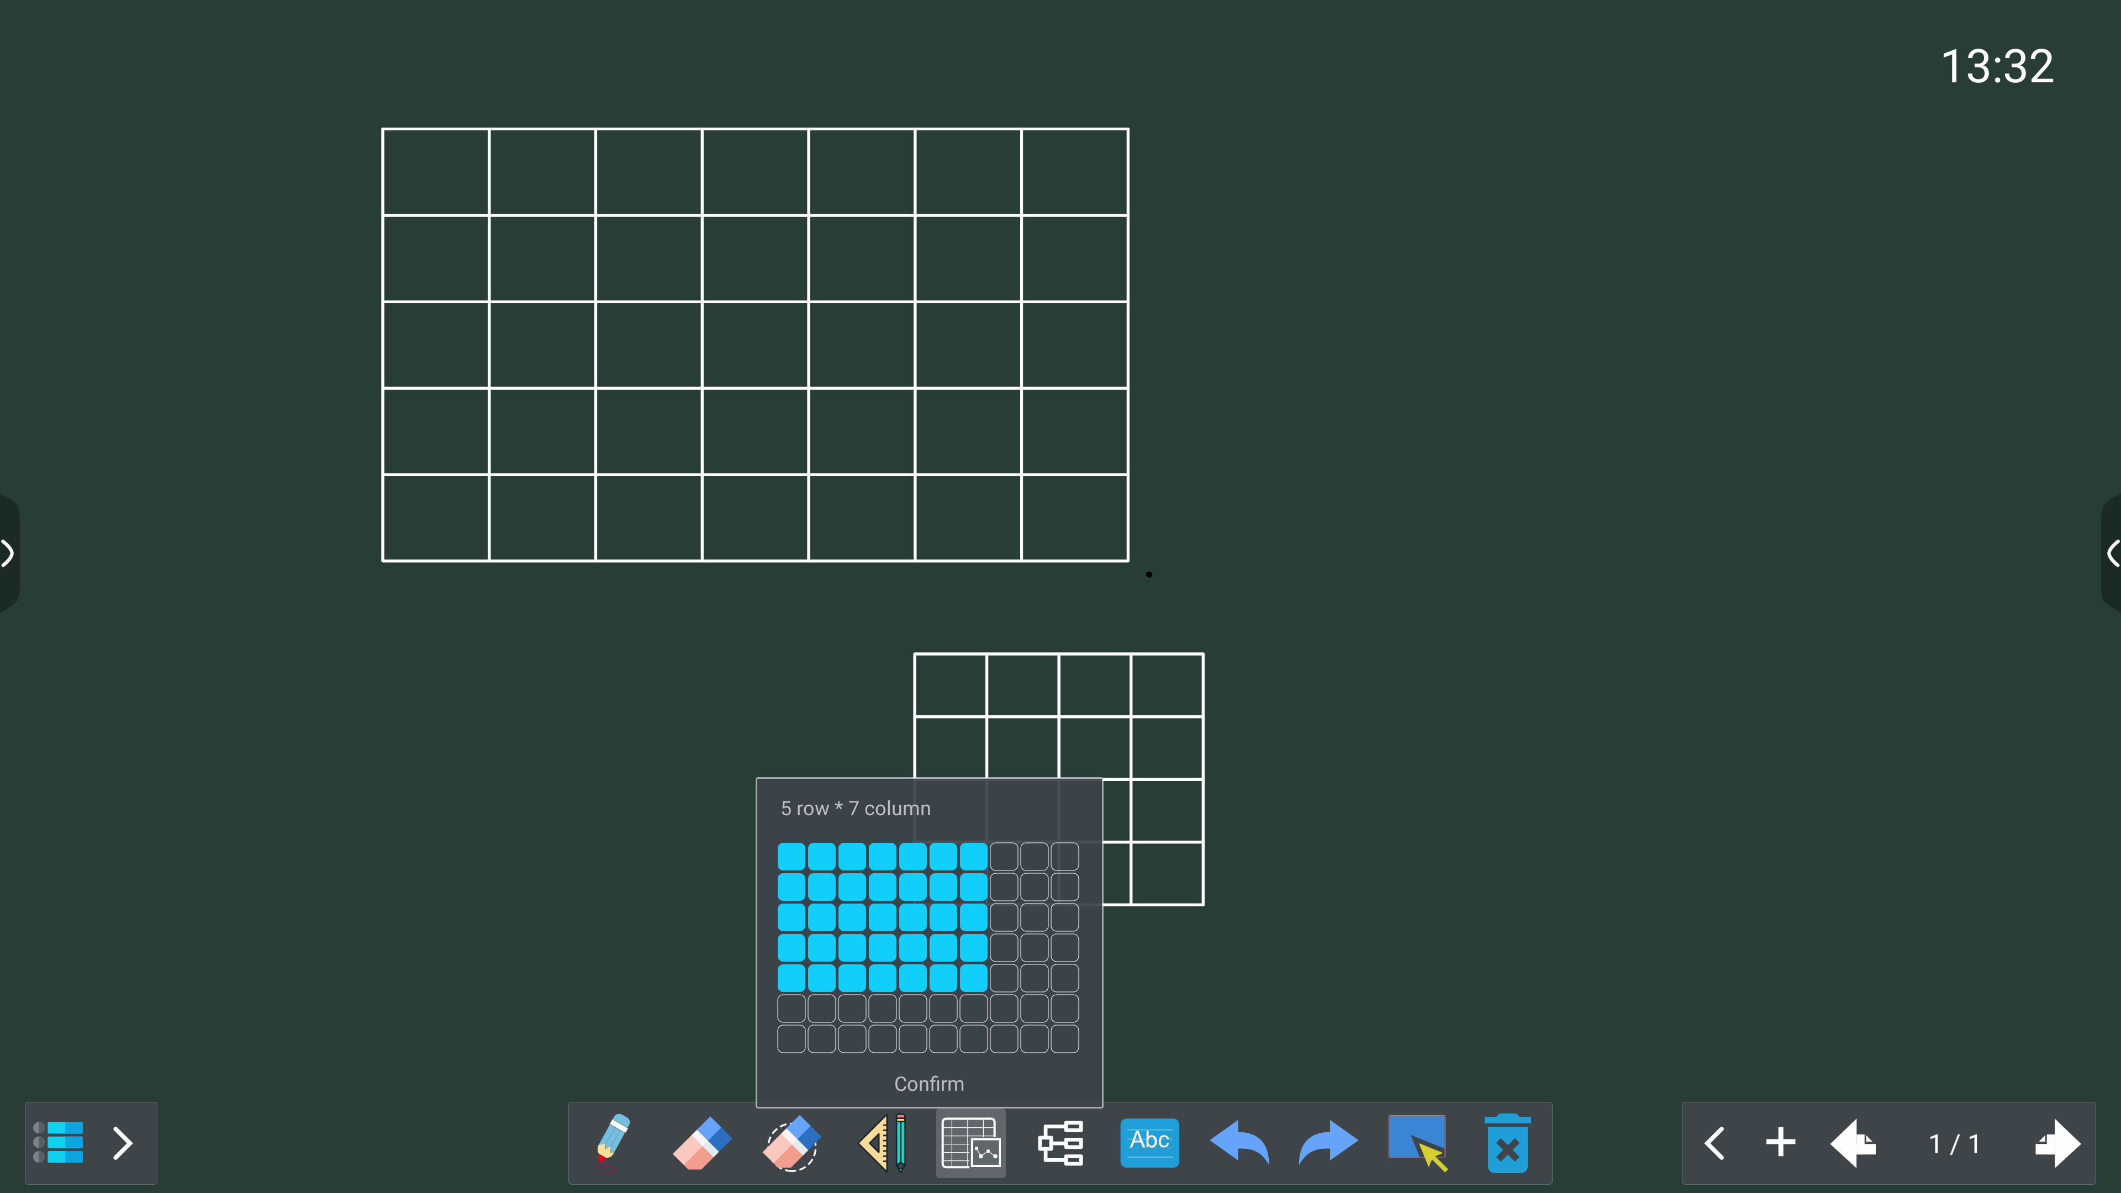Collapse the page navigation bar chevron
Image resolution: width=2121 pixels, height=1193 pixels.
click(1715, 1142)
